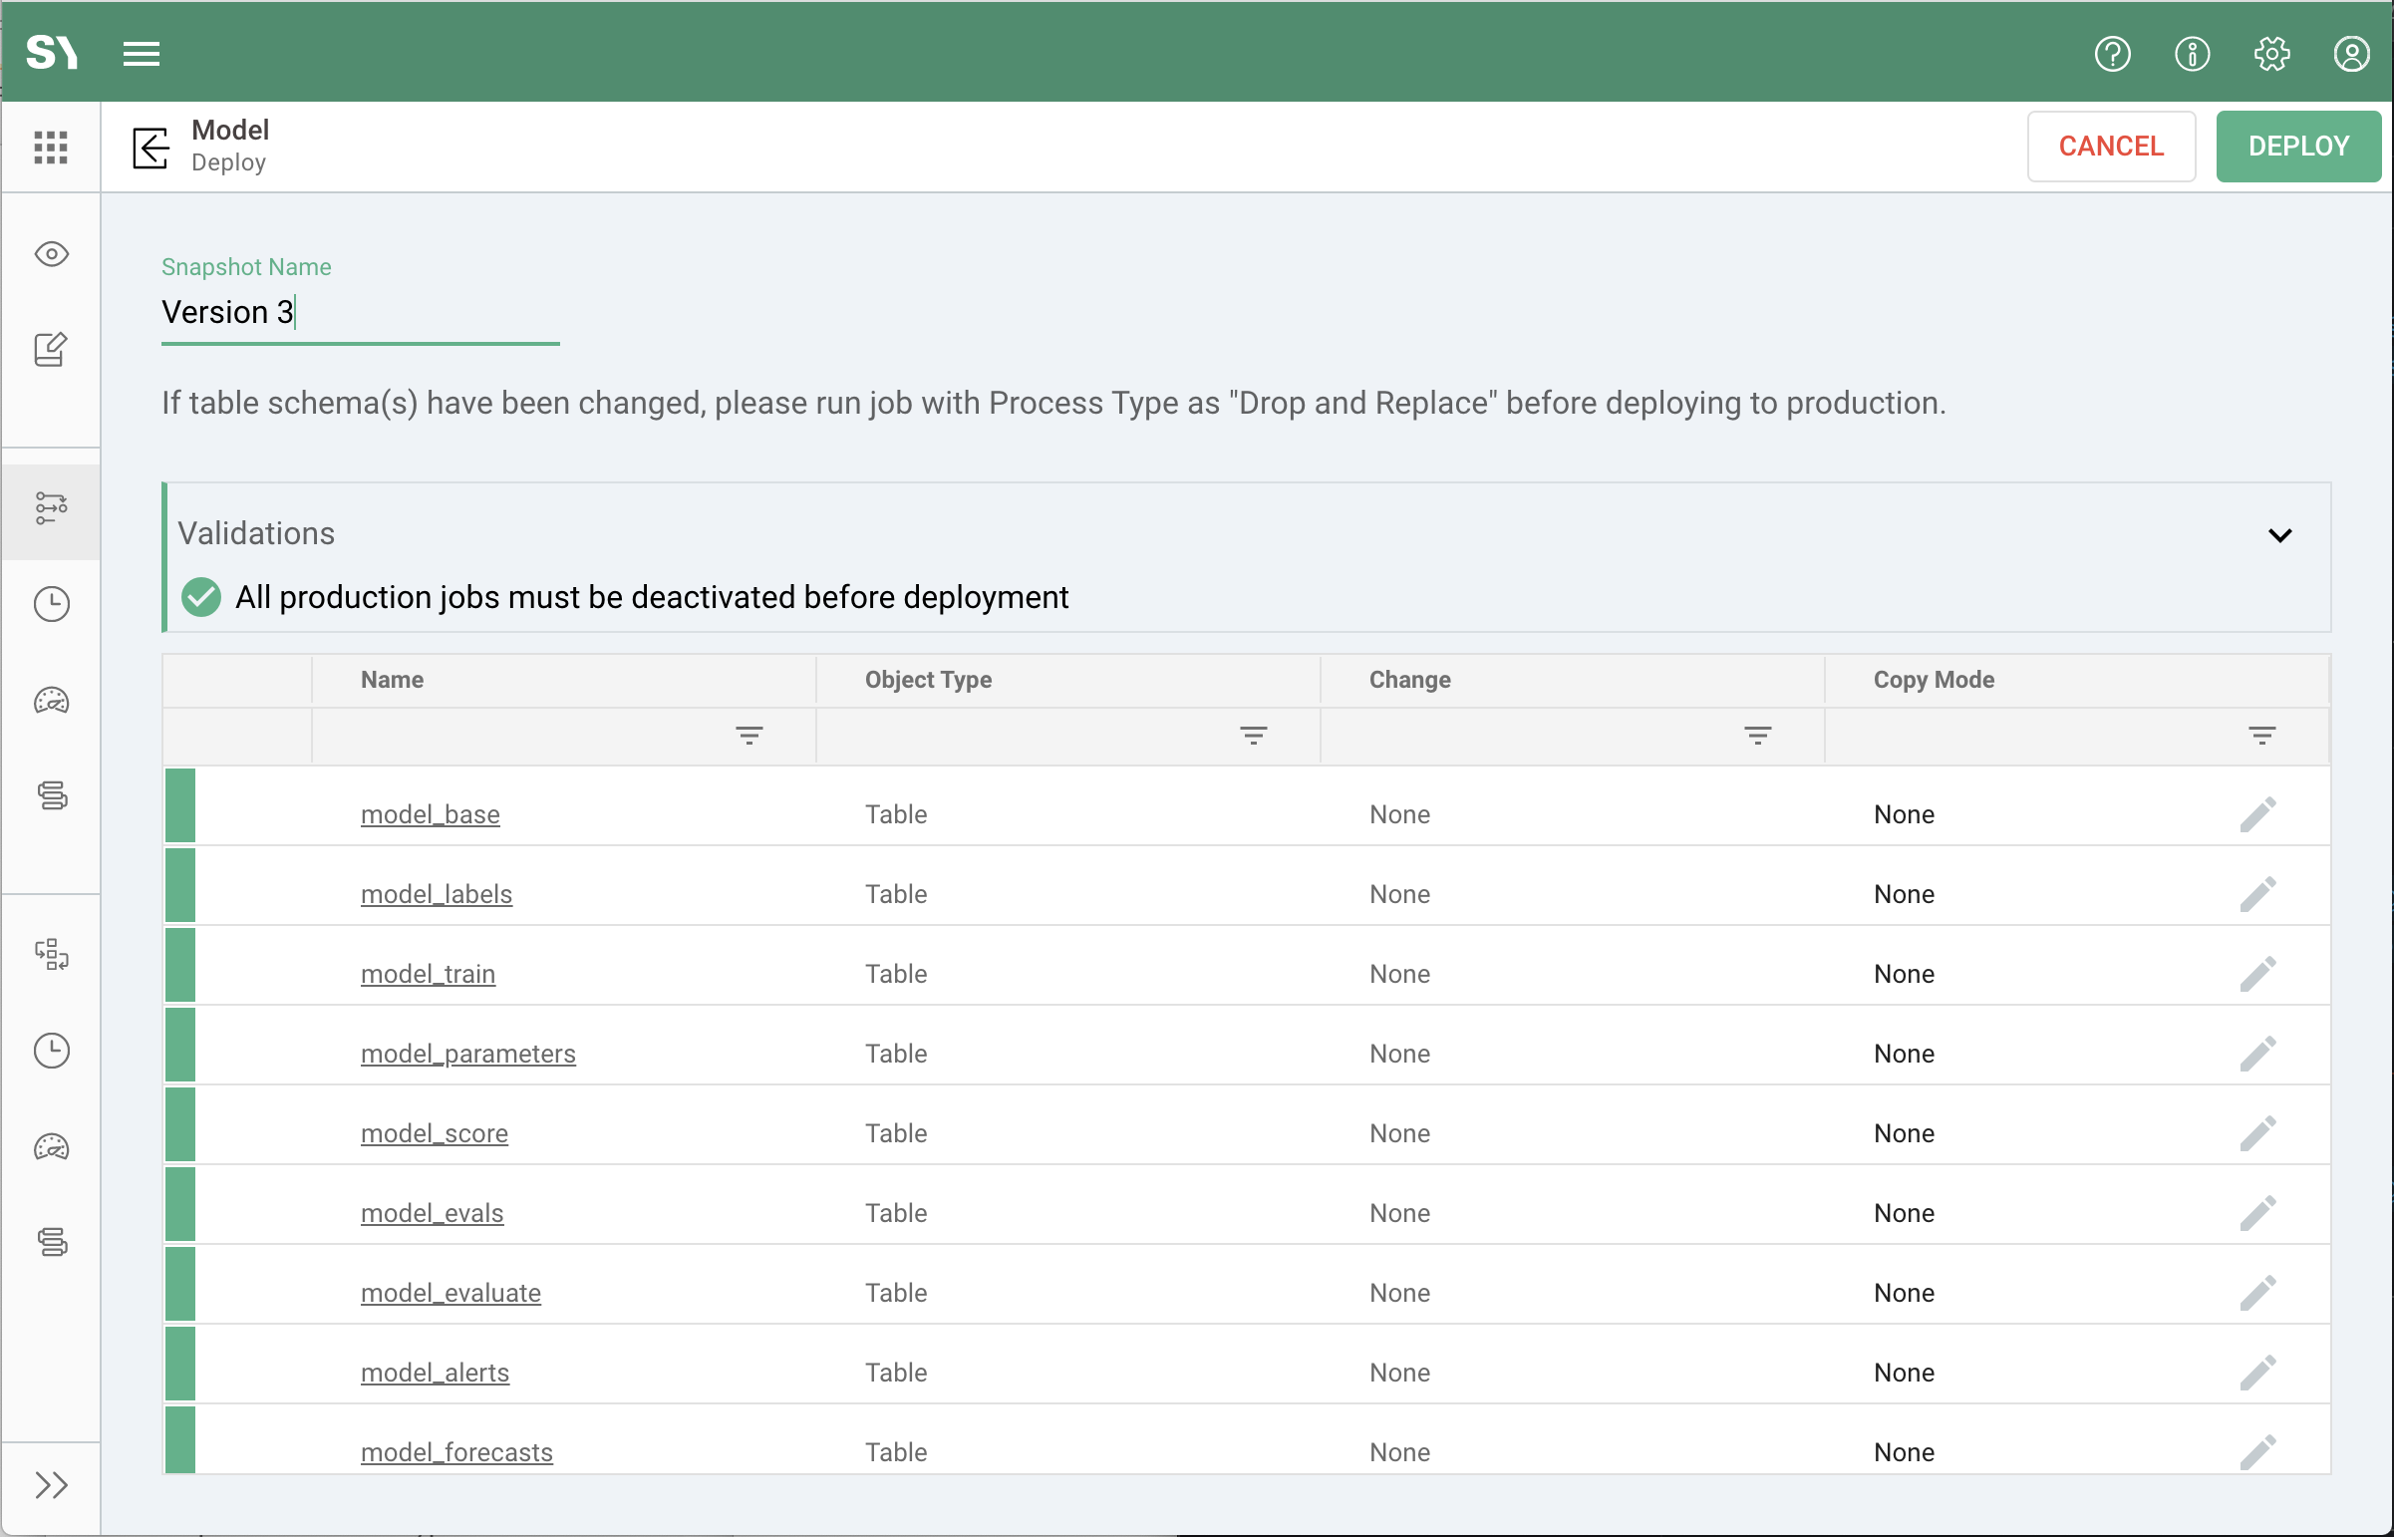Open the info icon in header
This screenshot has width=2394, height=1537.
2192,54
